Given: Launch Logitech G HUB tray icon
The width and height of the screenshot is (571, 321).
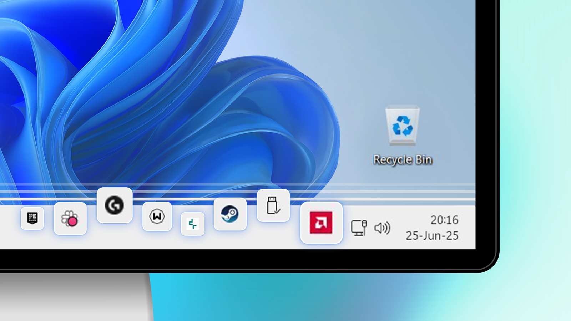Looking at the screenshot, I should click(x=114, y=206).
